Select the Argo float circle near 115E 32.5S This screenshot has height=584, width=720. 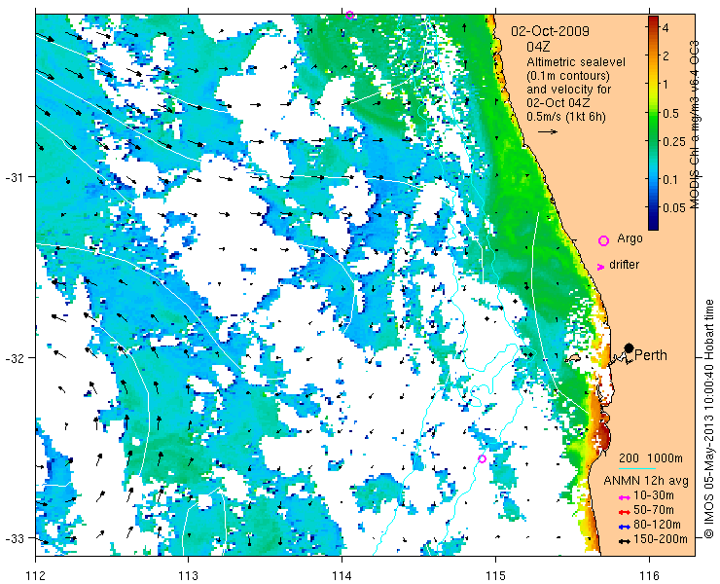pos(483,458)
